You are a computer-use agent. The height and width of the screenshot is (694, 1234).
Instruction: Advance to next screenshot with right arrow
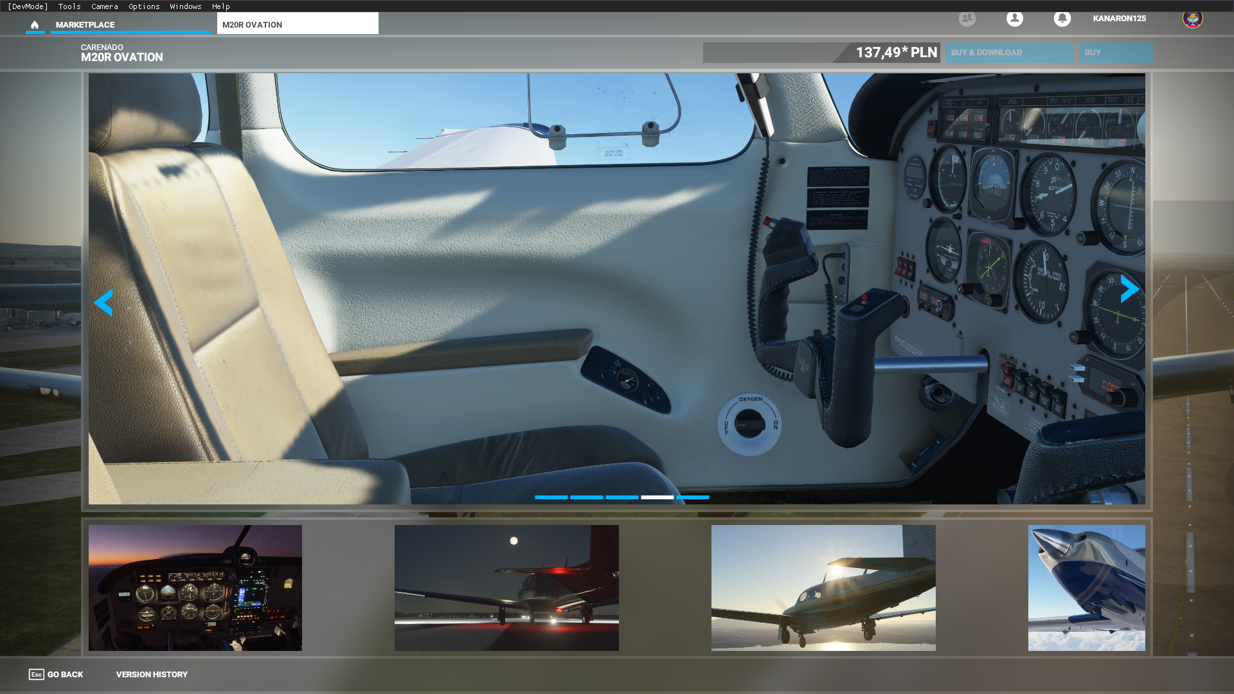tap(1129, 289)
